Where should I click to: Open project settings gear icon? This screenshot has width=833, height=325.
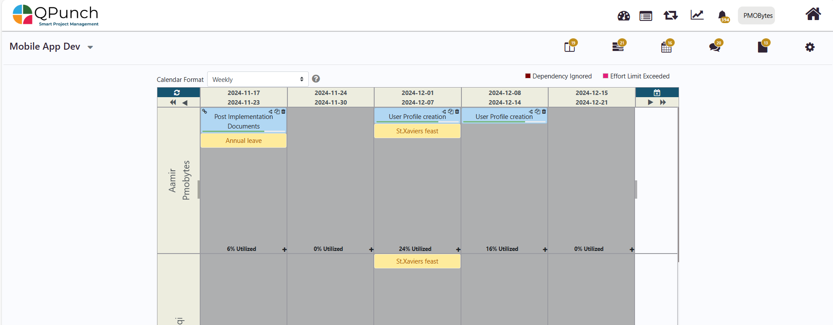pos(809,47)
